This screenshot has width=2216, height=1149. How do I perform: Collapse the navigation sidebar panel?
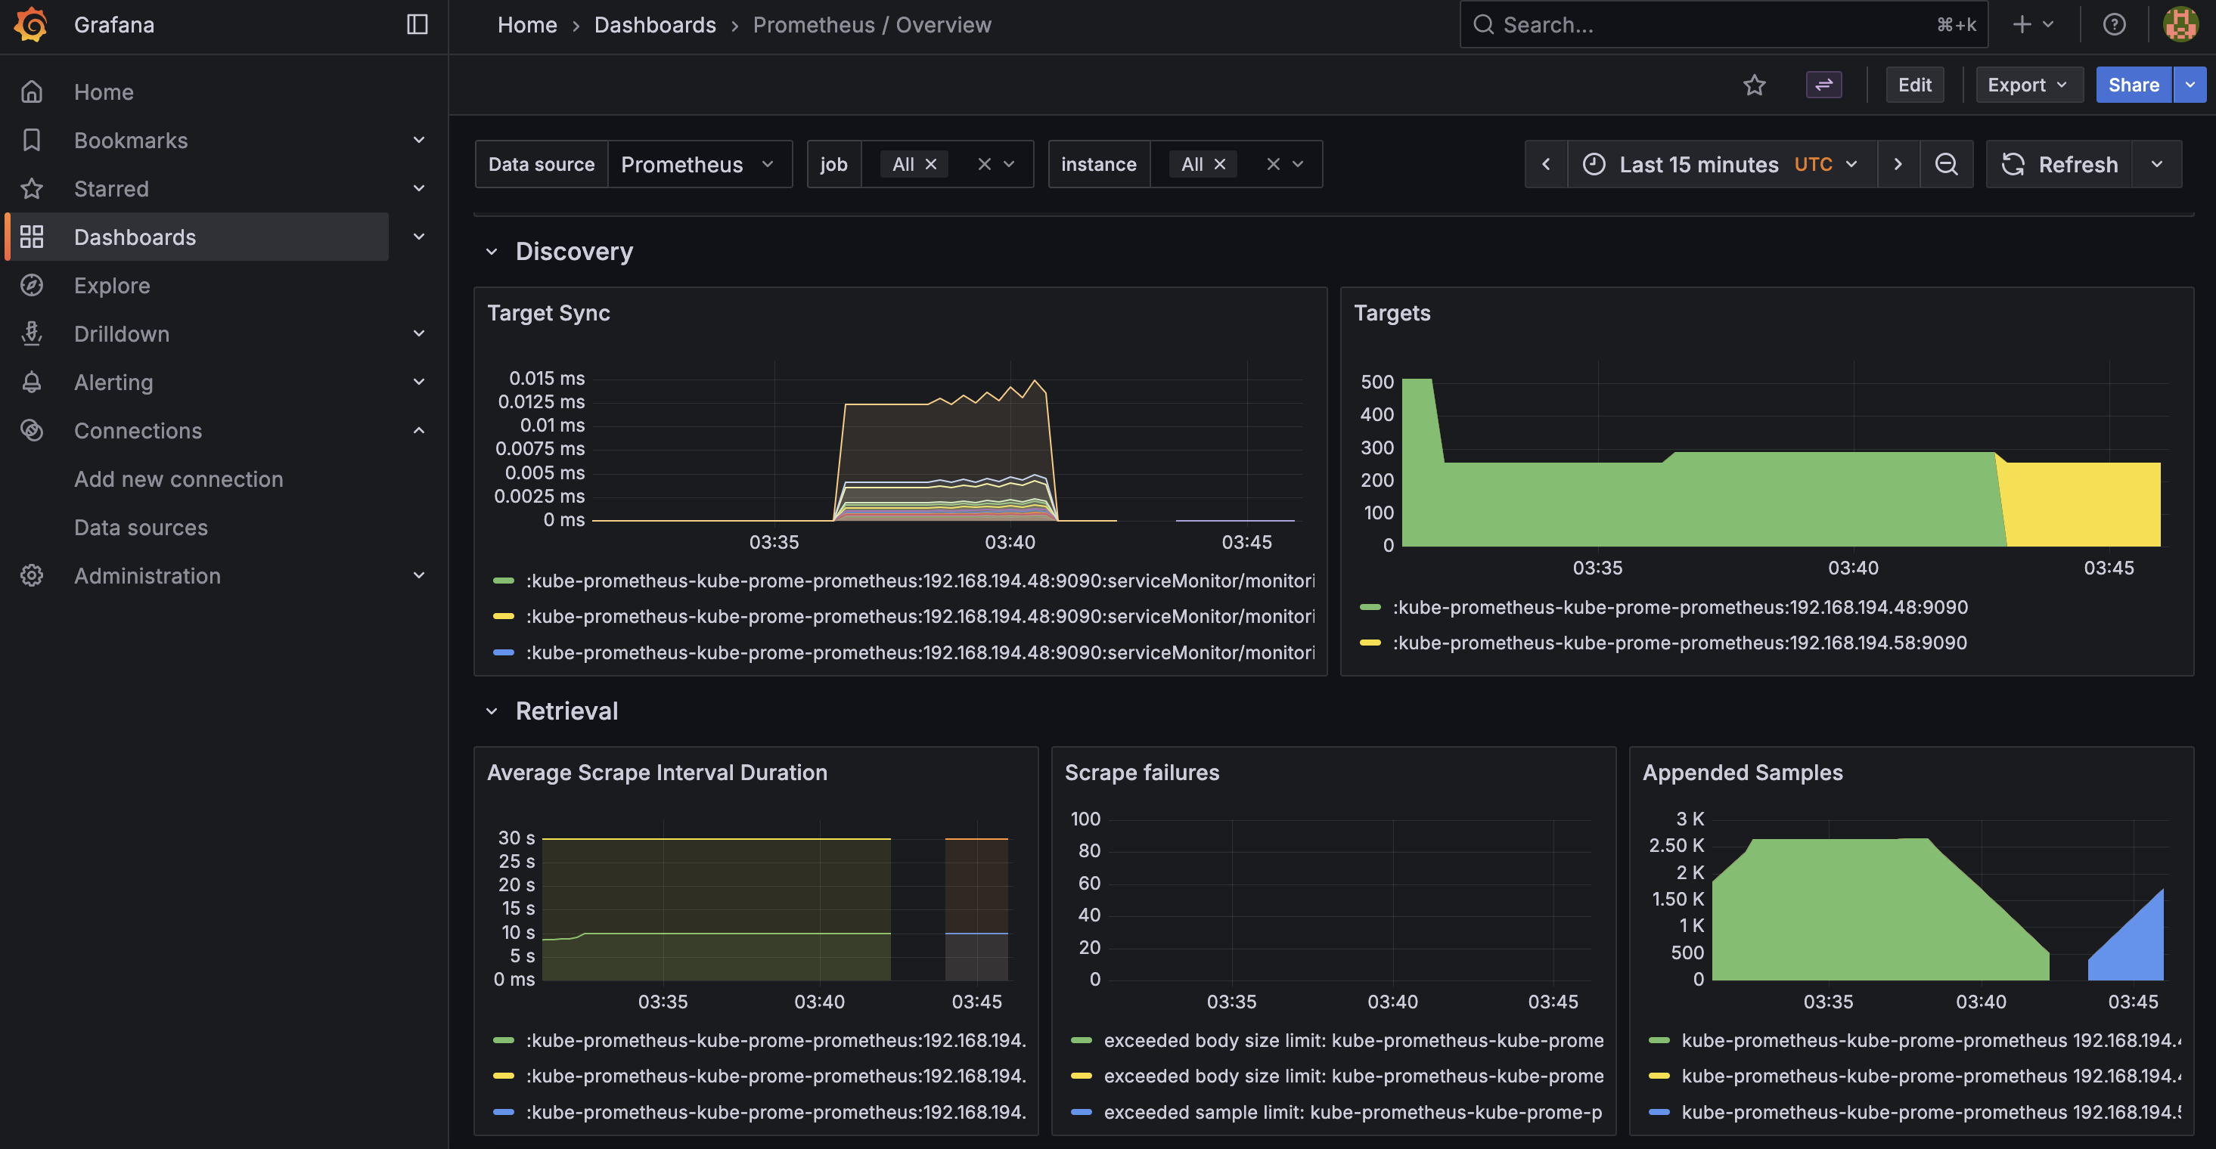(417, 25)
